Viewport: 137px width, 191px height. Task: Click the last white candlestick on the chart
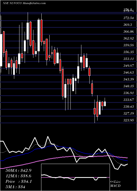click(105, 104)
